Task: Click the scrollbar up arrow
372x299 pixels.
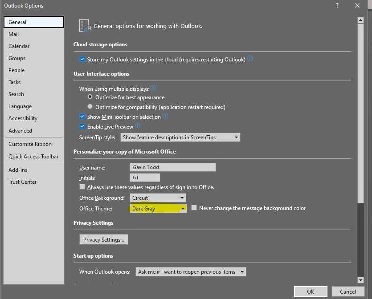Action: [x=360, y=20]
